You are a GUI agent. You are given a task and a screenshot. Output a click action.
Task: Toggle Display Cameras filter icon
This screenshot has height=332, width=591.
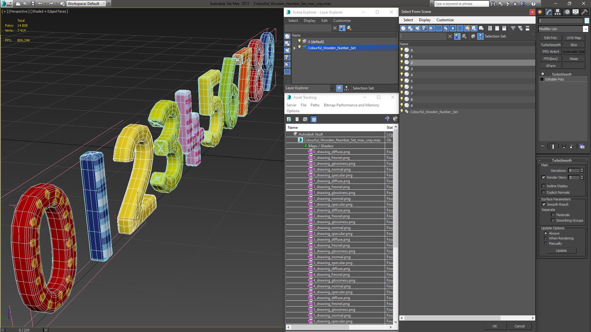pos(424,28)
